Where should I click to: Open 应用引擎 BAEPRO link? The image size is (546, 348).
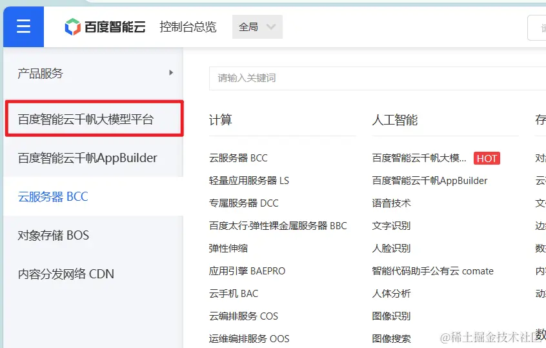pyautogui.click(x=247, y=271)
